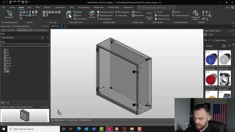Open the Filter ellipsis button

47,37
